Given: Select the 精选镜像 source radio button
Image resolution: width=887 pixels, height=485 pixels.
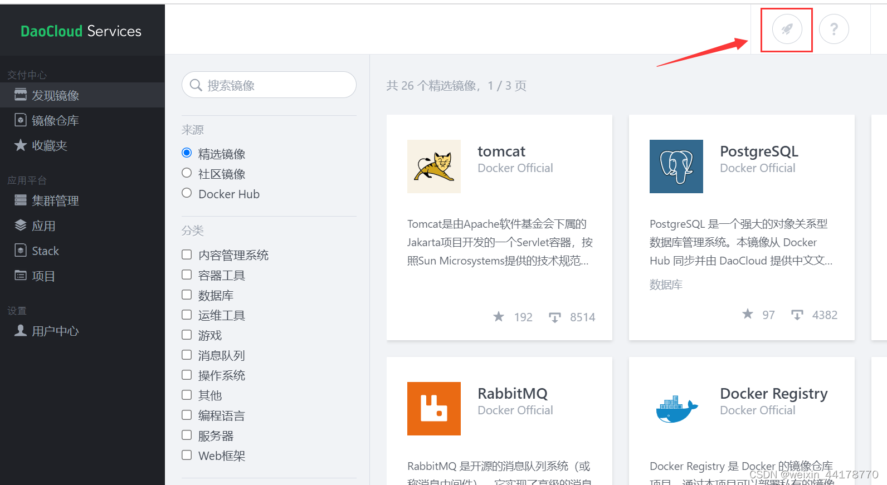Looking at the screenshot, I should (187, 153).
